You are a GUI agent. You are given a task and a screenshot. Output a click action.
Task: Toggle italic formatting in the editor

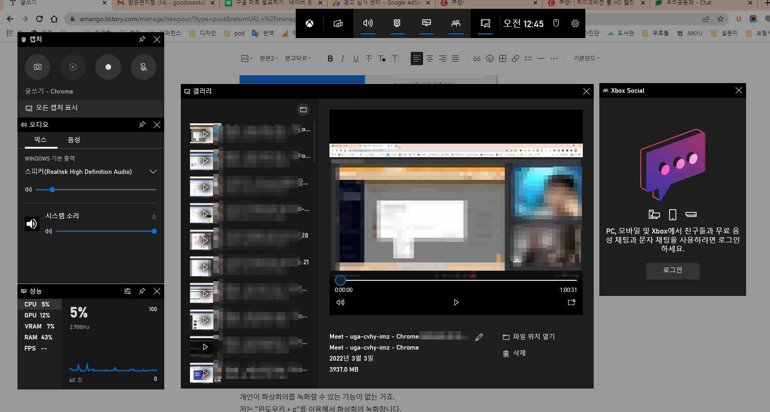pos(343,58)
